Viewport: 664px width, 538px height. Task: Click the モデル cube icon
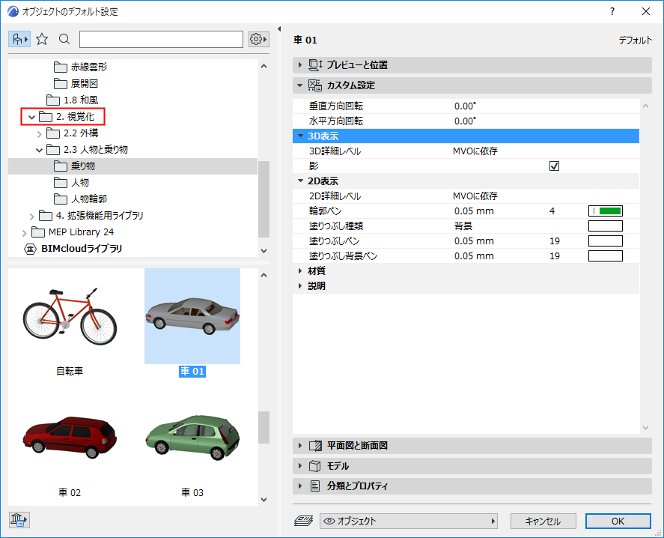(314, 466)
